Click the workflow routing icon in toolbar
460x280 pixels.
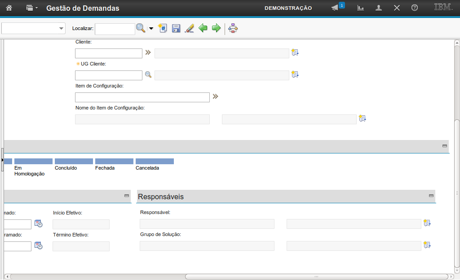(233, 28)
